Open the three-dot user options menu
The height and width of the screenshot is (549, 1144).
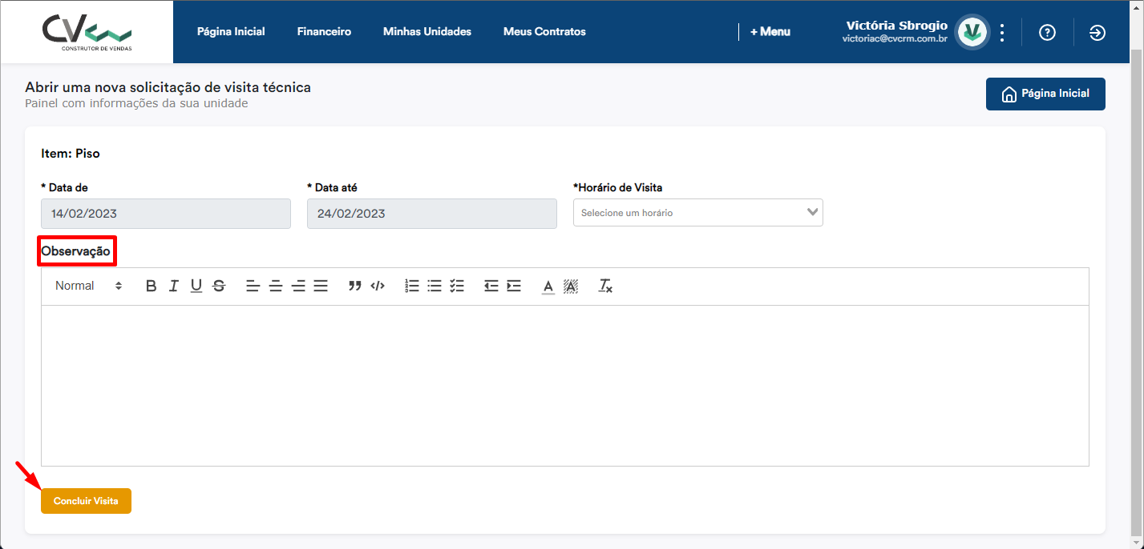click(x=1002, y=32)
